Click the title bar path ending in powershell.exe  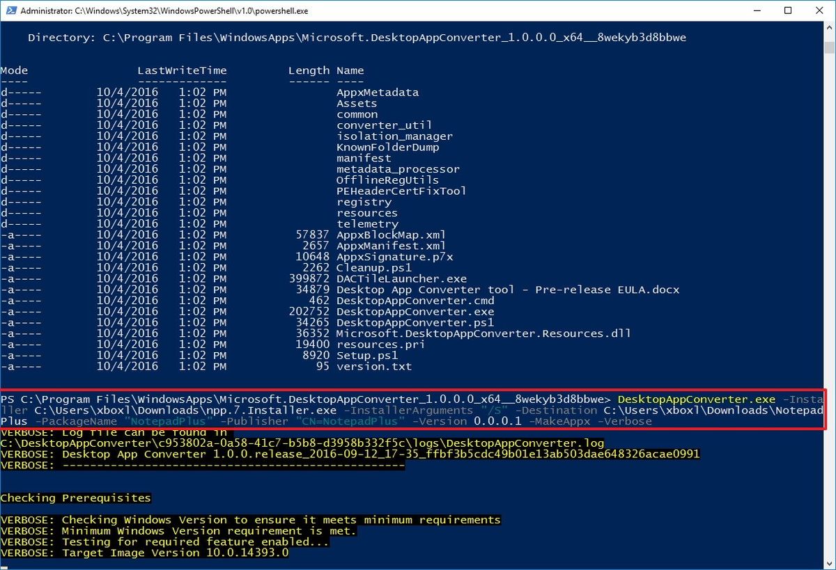tap(160, 10)
